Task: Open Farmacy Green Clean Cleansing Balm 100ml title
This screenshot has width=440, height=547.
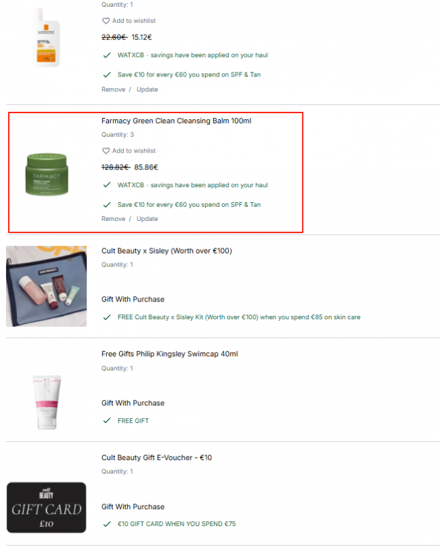Action: [176, 121]
